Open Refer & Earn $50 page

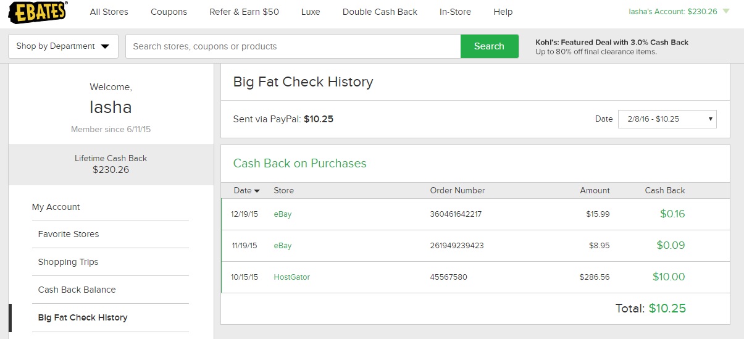coord(244,12)
